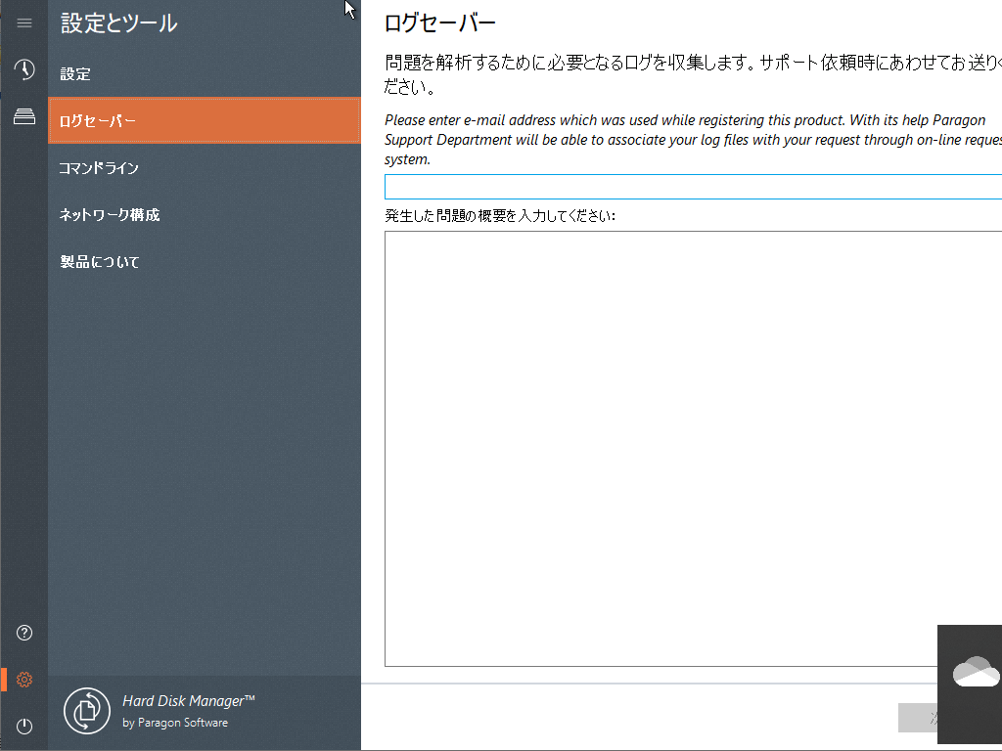
Task: Open the hamburger navigation menu
Action: coord(23,23)
